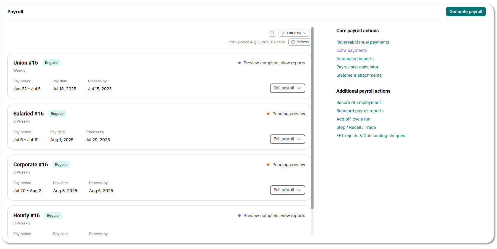Open the Edit view dropdown
This screenshot has width=497, height=249.
[294, 33]
